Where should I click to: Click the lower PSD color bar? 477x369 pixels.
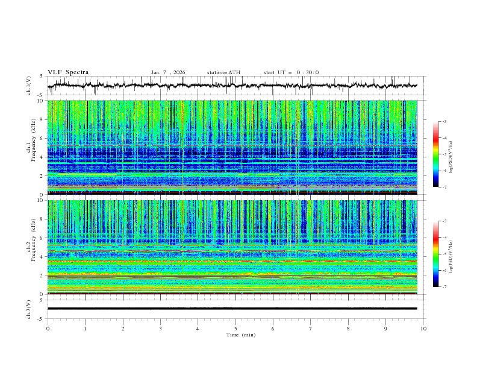(435, 254)
